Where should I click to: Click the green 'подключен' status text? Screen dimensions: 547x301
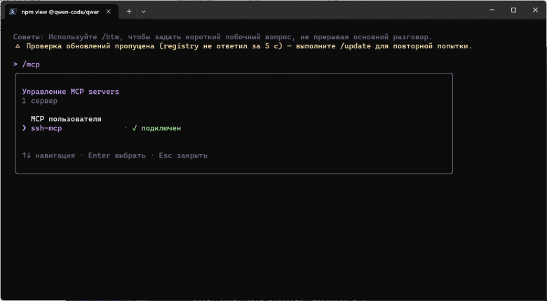click(x=161, y=128)
